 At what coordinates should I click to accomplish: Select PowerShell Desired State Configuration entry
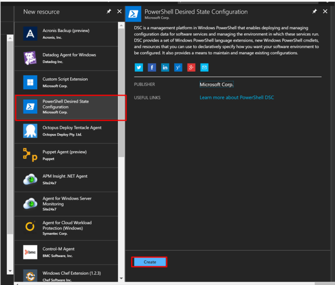click(x=66, y=107)
